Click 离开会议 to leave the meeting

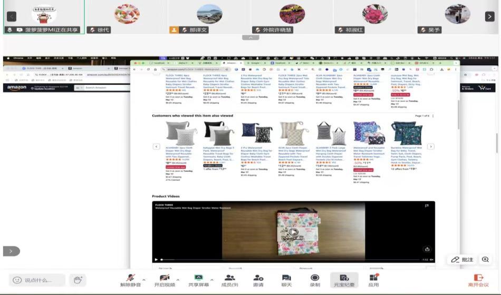pos(478,280)
